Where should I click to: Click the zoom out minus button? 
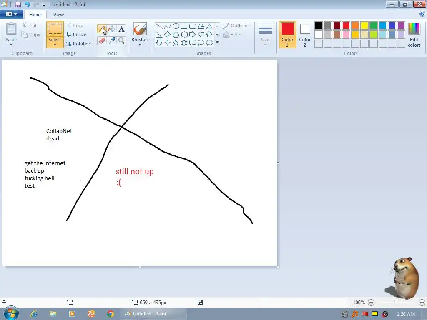coord(371,302)
